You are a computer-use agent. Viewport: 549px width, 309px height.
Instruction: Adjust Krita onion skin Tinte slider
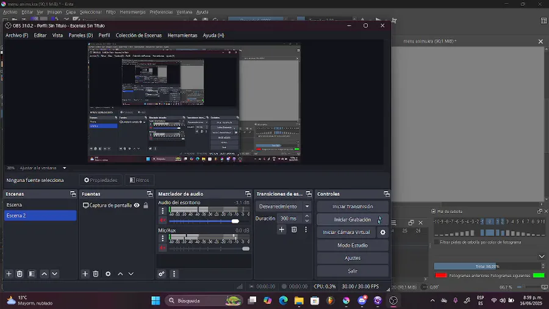point(487,266)
